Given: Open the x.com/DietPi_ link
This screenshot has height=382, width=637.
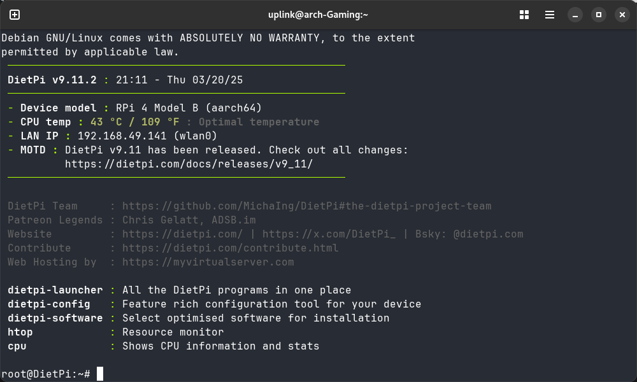Looking at the screenshot, I should [x=329, y=234].
